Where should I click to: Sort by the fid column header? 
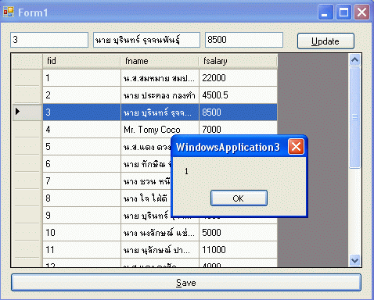click(x=81, y=61)
